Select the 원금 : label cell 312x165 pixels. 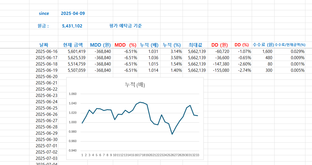click(x=43, y=26)
